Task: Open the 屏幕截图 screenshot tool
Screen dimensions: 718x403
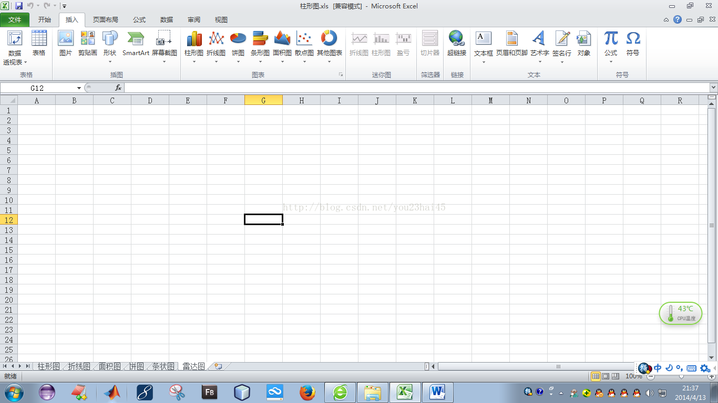Action: (165, 47)
